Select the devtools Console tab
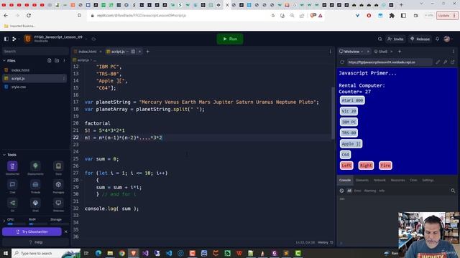This screenshot has width=460, height=258. [x=345, y=180]
